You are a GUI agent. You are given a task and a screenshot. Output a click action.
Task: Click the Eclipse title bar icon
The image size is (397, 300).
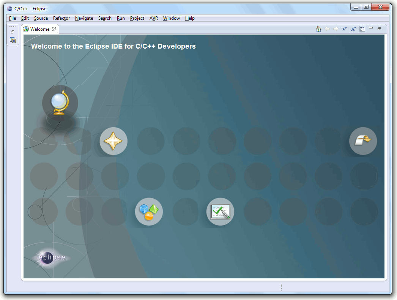tap(9, 9)
